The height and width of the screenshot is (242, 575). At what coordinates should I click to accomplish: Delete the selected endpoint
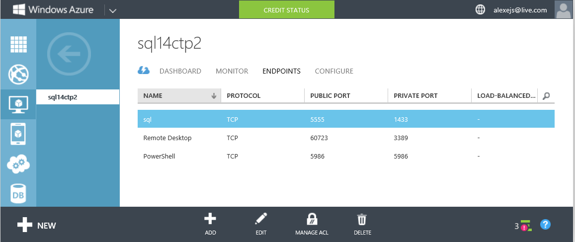pos(362,225)
